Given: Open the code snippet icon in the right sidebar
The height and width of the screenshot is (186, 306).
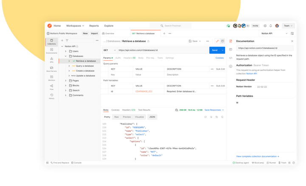Looking at the screenshot, I should (x=231, y=58).
